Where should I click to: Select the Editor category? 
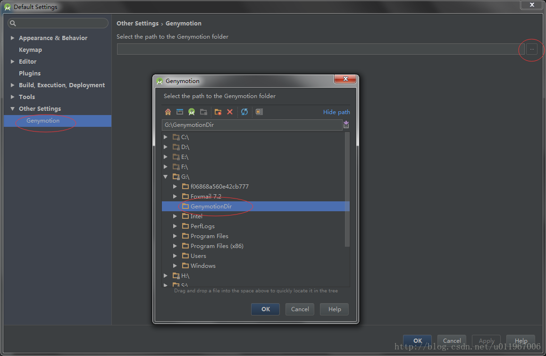(x=27, y=62)
